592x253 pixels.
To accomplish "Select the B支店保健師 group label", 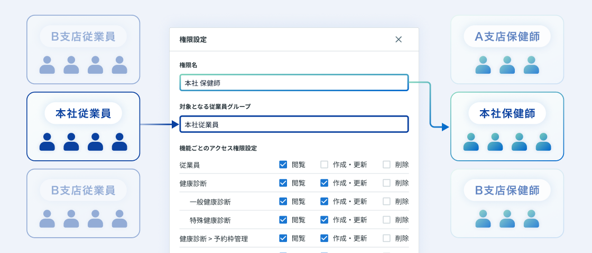I will [507, 190].
